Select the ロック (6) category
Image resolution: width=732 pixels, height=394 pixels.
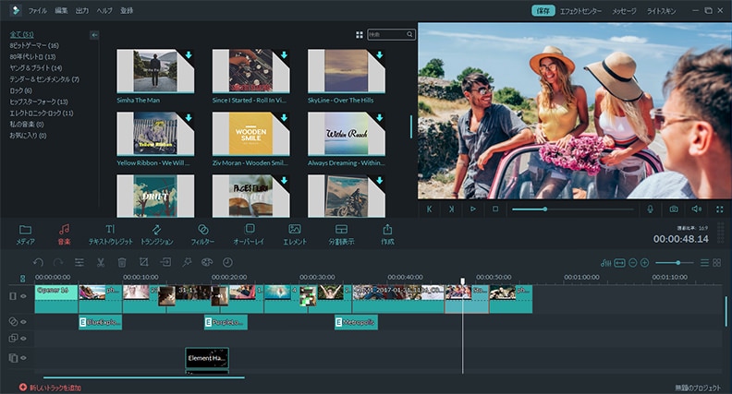coord(20,90)
